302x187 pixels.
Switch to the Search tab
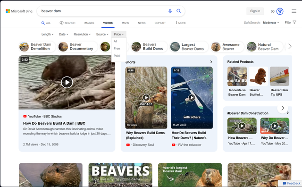tap(67, 23)
